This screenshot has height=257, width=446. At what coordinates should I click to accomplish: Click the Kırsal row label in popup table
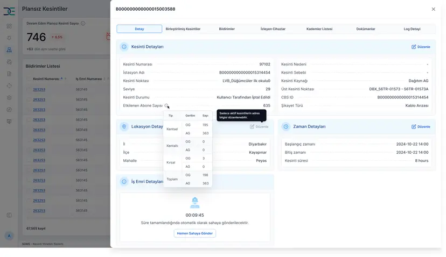[x=171, y=163]
